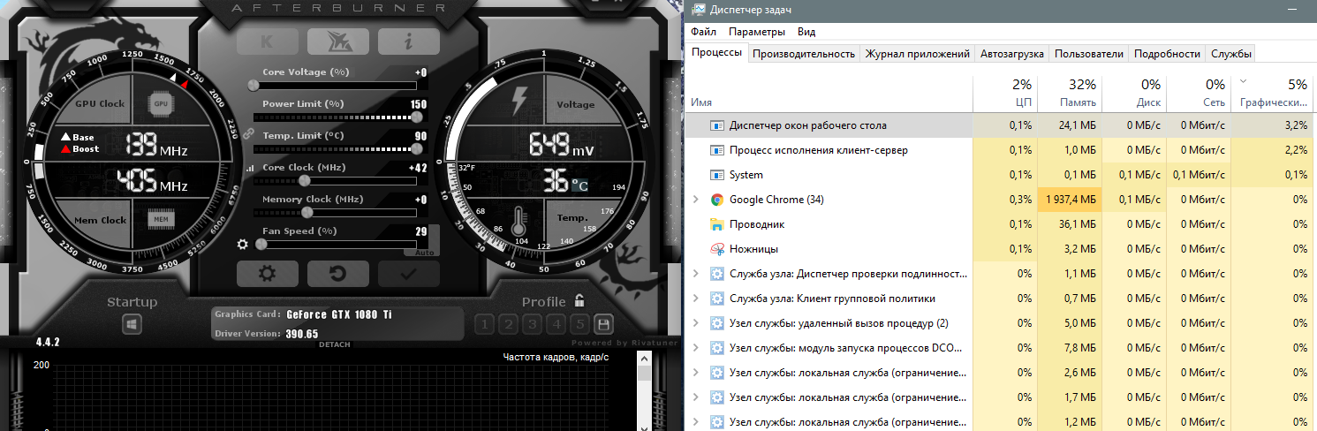Open the OC Scanner jet icon button
The width and height of the screenshot is (1317, 431).
pos(338,42)
